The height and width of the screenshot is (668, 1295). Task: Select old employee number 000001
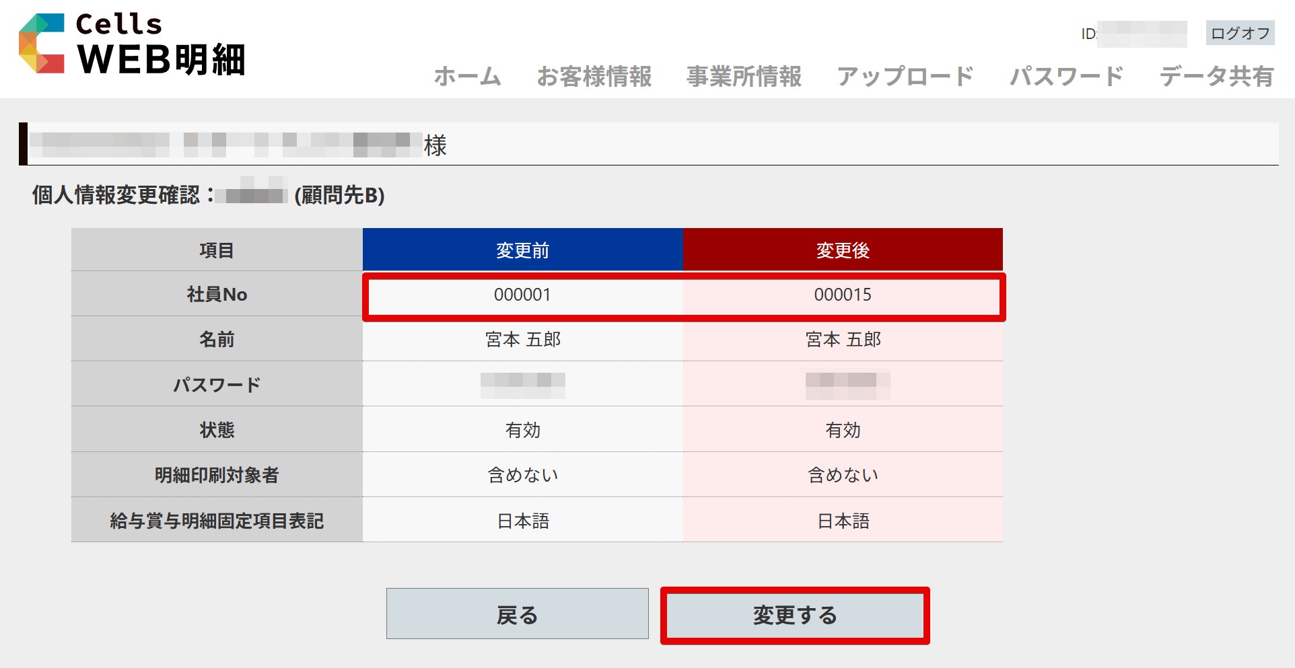coord(522,295)
